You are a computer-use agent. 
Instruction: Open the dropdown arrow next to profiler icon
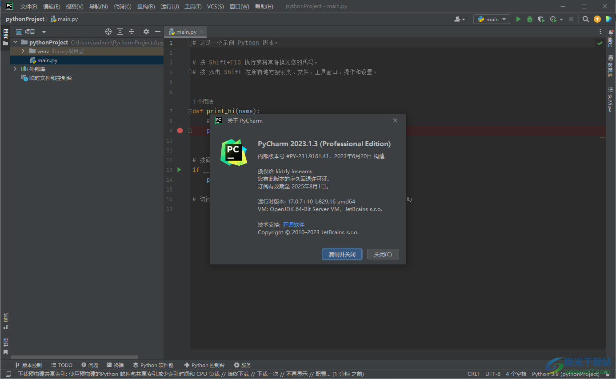pyautogui.click(x=561, y=19)
